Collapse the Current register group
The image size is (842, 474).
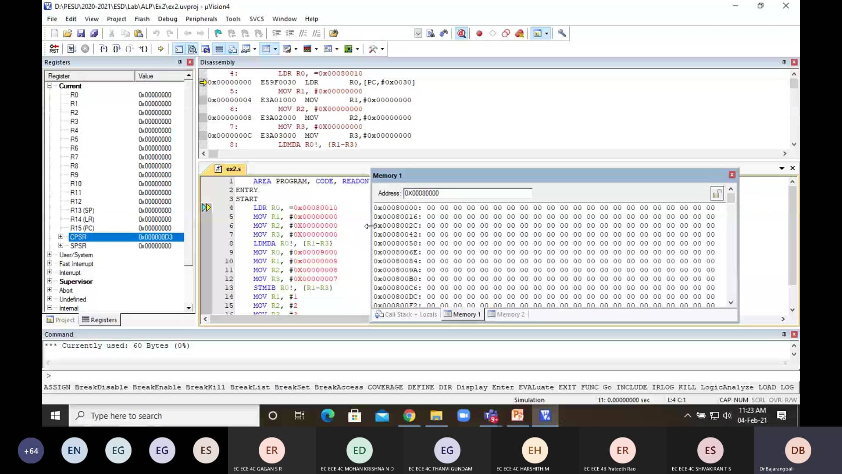coord(50,86)
